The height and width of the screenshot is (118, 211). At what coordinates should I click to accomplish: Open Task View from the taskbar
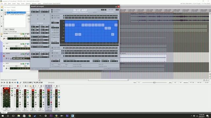tap(13, 116)
